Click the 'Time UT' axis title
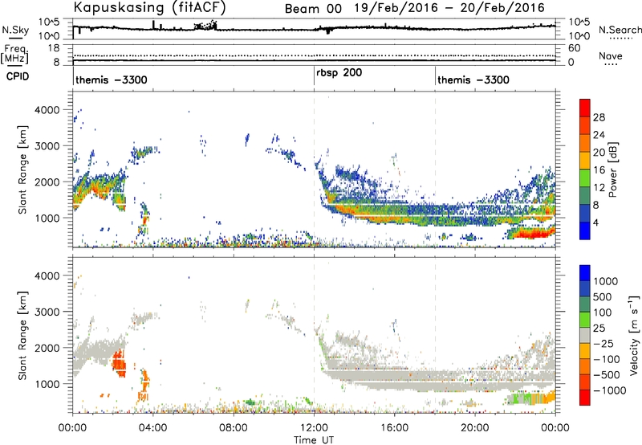Image resolution: width=642 pixels, height=445 pixels. [x=314, y=440]
